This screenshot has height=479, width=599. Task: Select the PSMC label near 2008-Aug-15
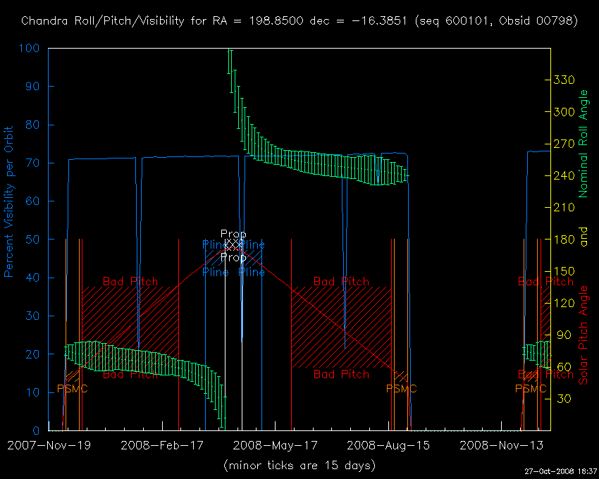[402, 389]
